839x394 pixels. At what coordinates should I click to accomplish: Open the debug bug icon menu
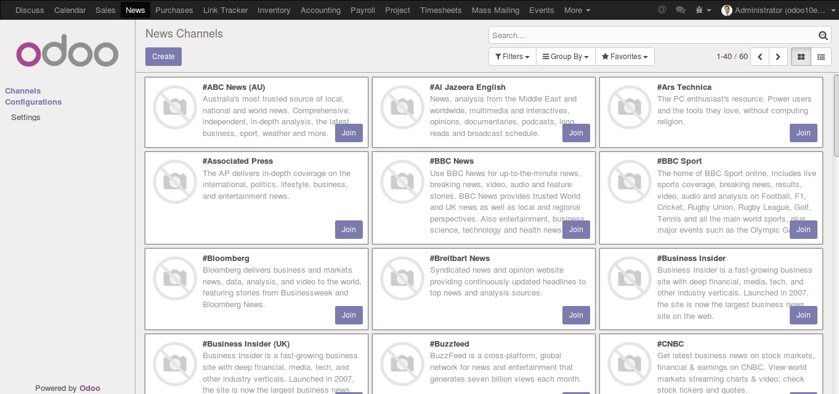pos(702,10)
